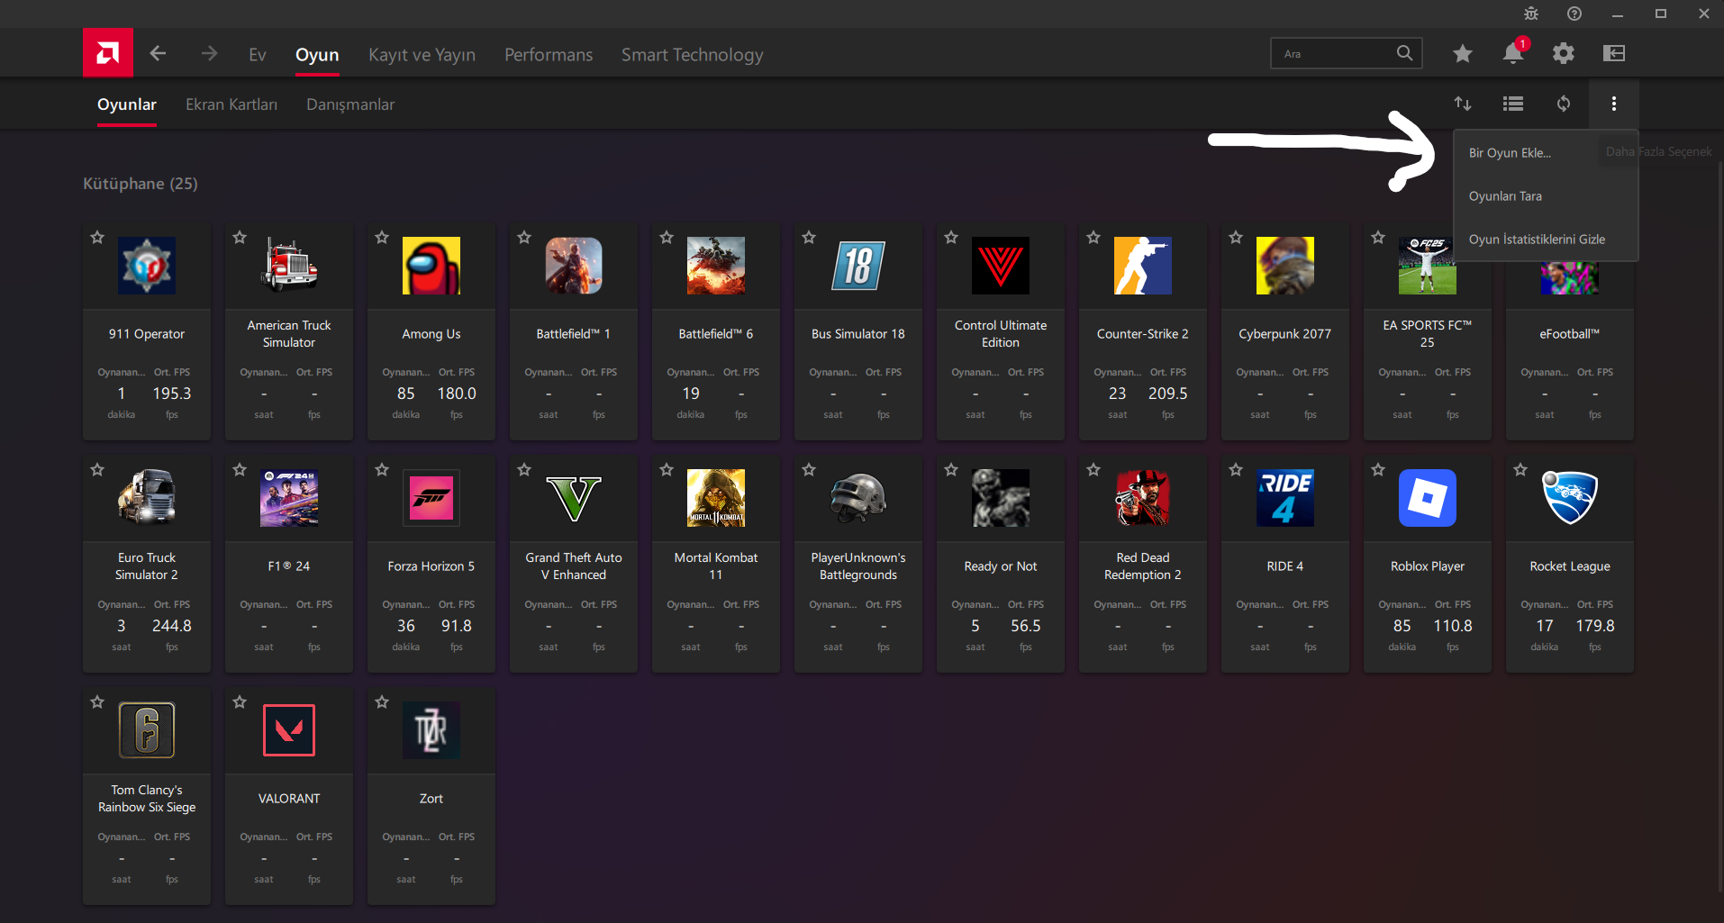Open the PlayerUnknown's Battlegrounds thumbnail
This screenshot has width=1724, height=923.
pyautogui.click(x=858, y=498)
